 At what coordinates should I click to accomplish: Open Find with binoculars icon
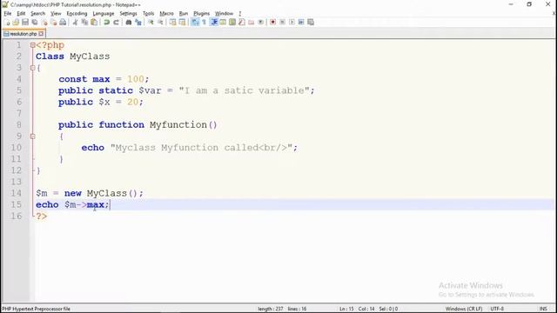tap(129, 22)
